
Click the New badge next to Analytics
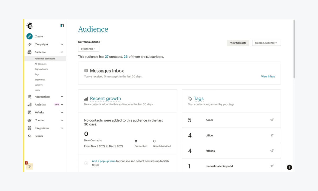pyautogui.click(x=57, y=105)
